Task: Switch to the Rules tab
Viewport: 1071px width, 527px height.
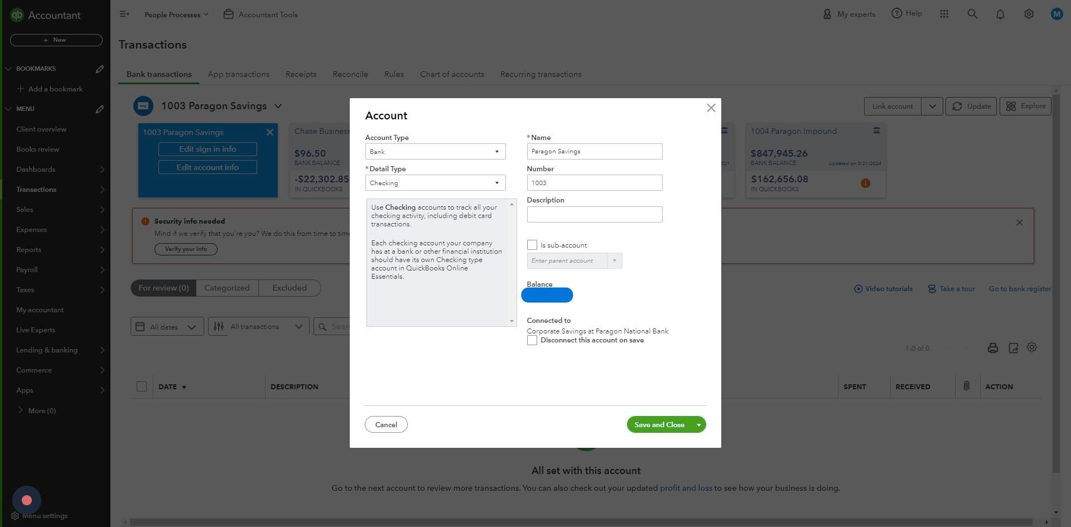Action: pyautogui.click(x=394, y=75)
